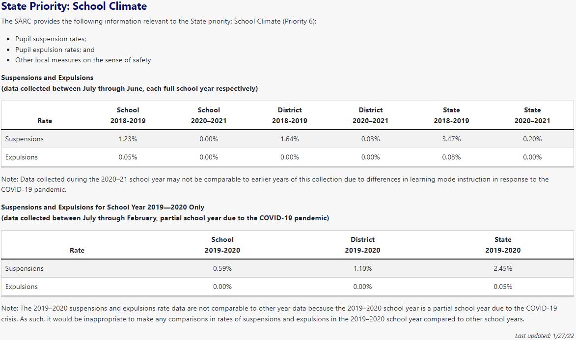Screen dimensions: 576x340
Task: Click the 1.23% school suspensions value
Action: [x=128, y=139]
